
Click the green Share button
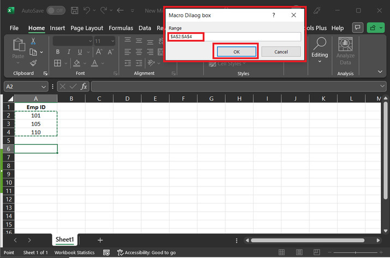coord(376,28)
